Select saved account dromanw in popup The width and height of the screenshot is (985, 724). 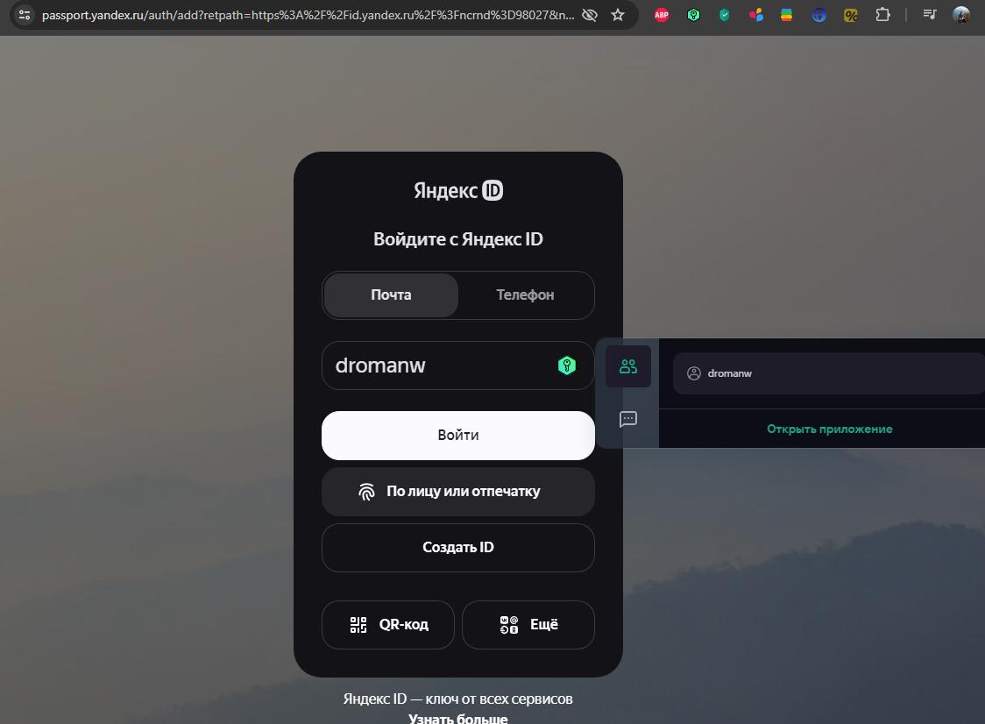(x=829, y=373)
